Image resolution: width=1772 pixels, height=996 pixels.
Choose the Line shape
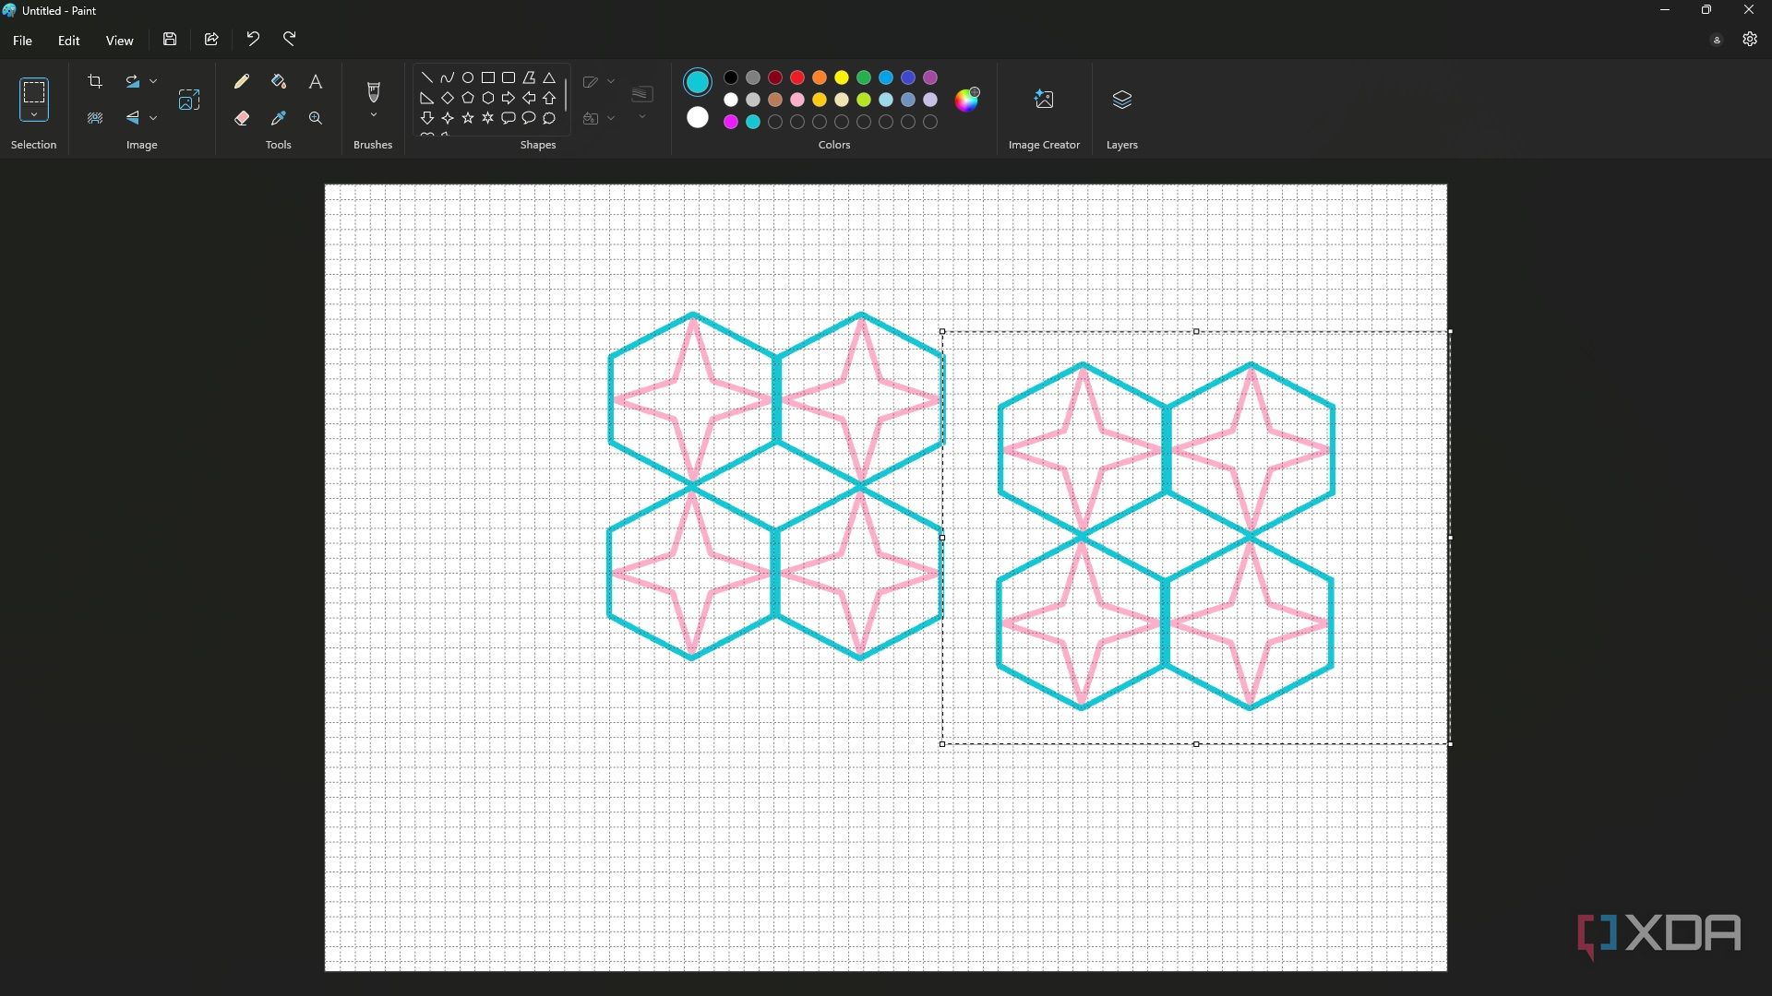pos(426,77)
